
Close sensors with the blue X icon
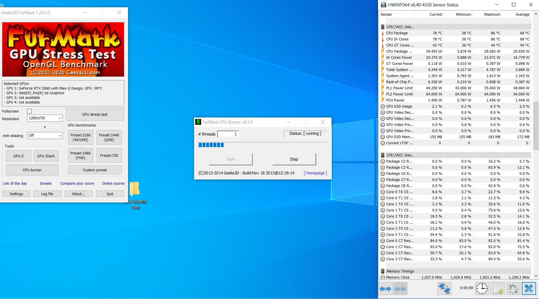pyautogui.click(x=529, y=289)
